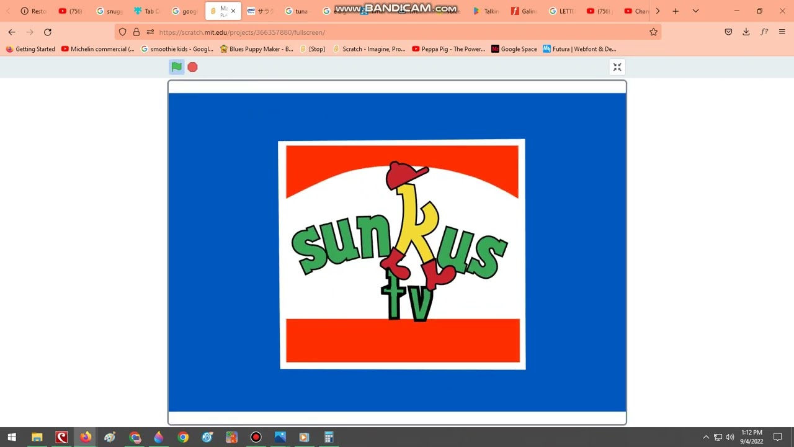This screenshot has width=794, height=447.
Task: Switch to the LETTE Google tab
Action: (x=561, y=11)
